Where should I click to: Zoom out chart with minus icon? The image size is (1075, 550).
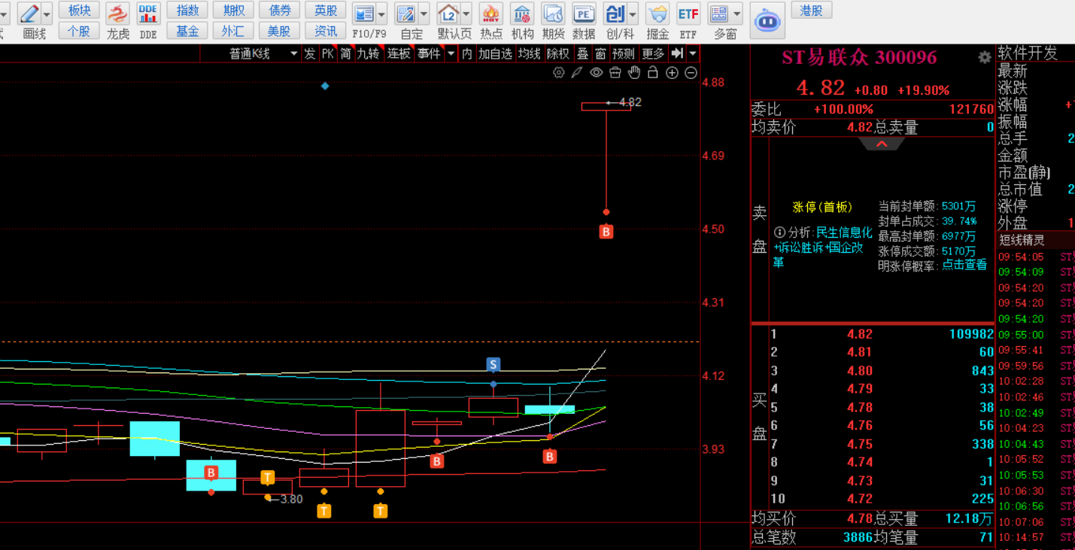(x=691, y=72)
